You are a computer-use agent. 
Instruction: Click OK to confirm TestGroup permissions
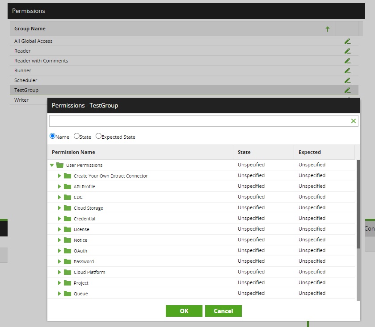[x=184, y=311]
